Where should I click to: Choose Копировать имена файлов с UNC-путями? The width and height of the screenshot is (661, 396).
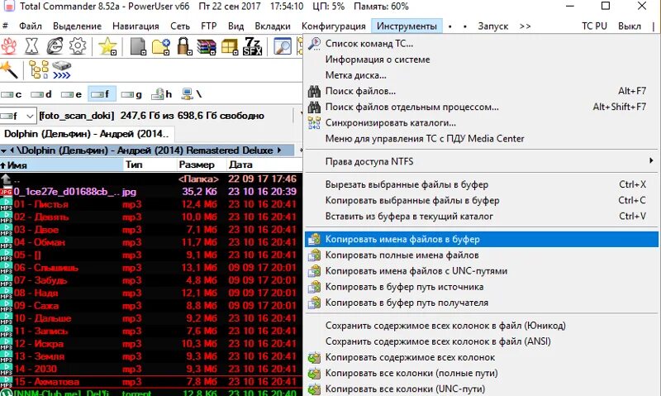coord(481,270)
